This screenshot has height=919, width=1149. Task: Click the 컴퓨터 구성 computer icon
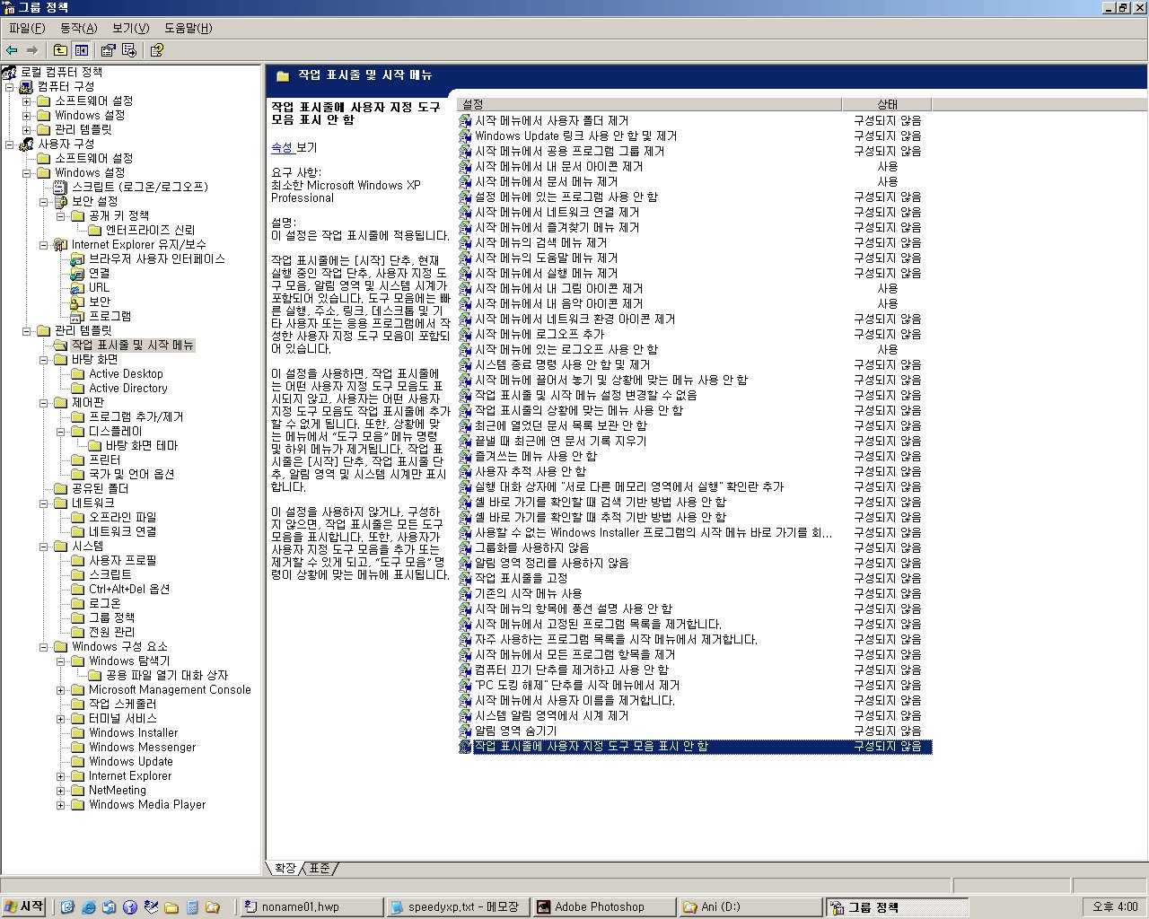pyautogui.click(x=27, y=86)
